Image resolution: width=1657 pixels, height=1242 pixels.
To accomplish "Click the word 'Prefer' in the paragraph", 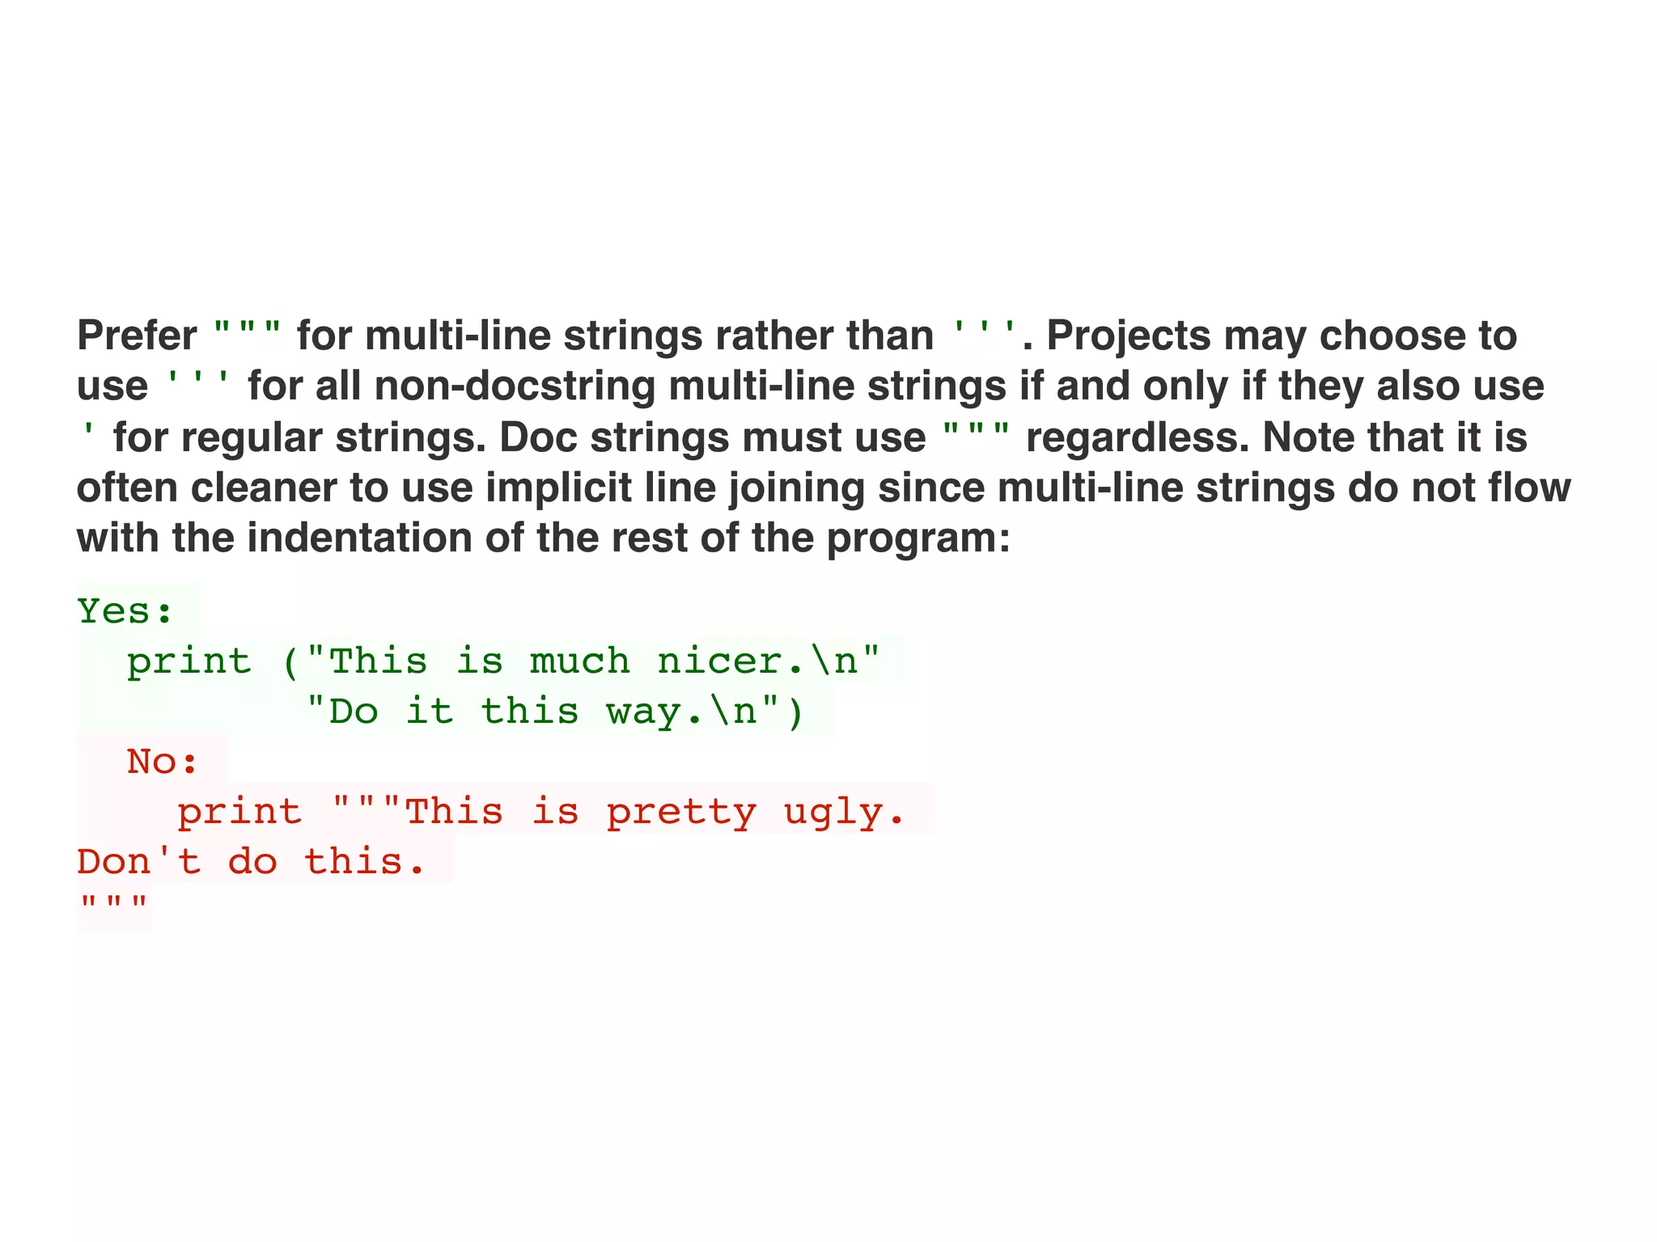I will pyautogui.click(x=137, y=336).
